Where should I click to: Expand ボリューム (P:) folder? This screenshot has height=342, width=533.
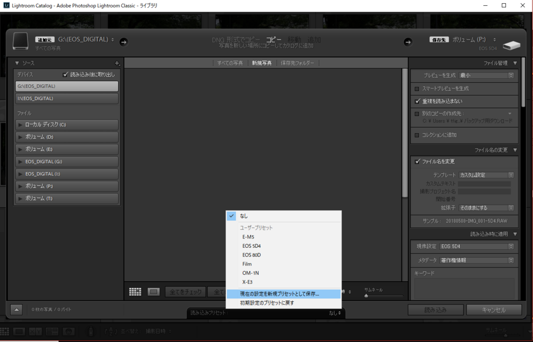point(20,186)
